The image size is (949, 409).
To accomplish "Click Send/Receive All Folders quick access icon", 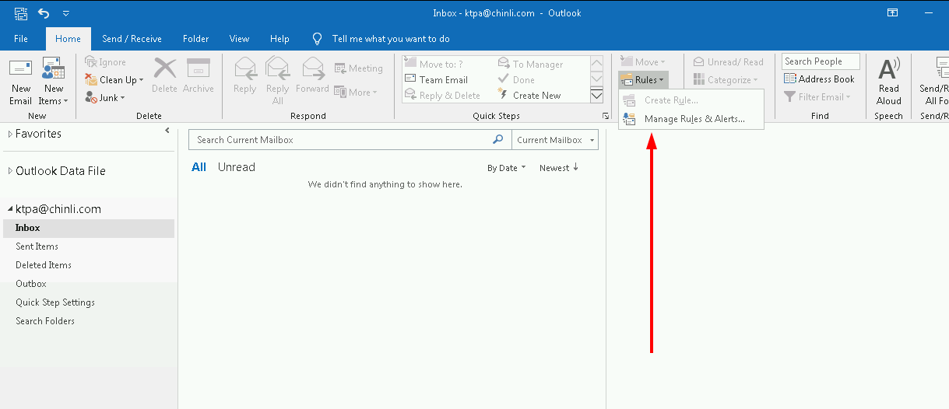I will click(21, 13).
